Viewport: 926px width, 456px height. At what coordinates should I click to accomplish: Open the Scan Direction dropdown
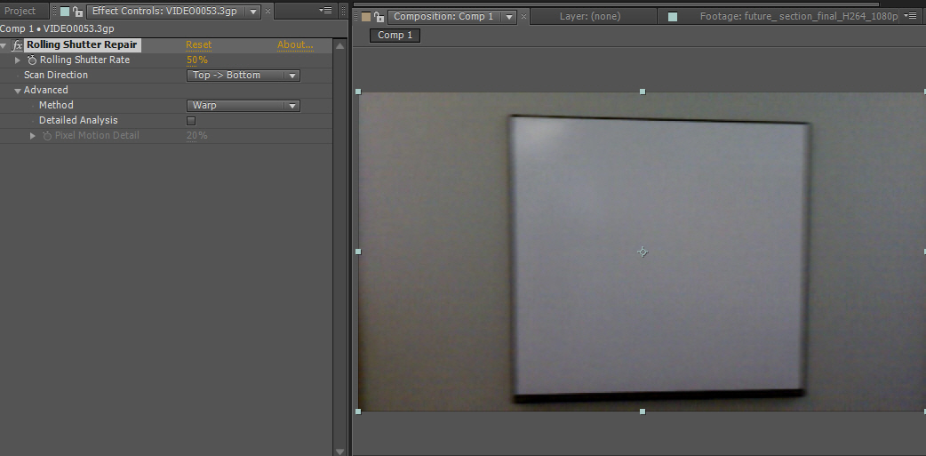click(243, 76)
